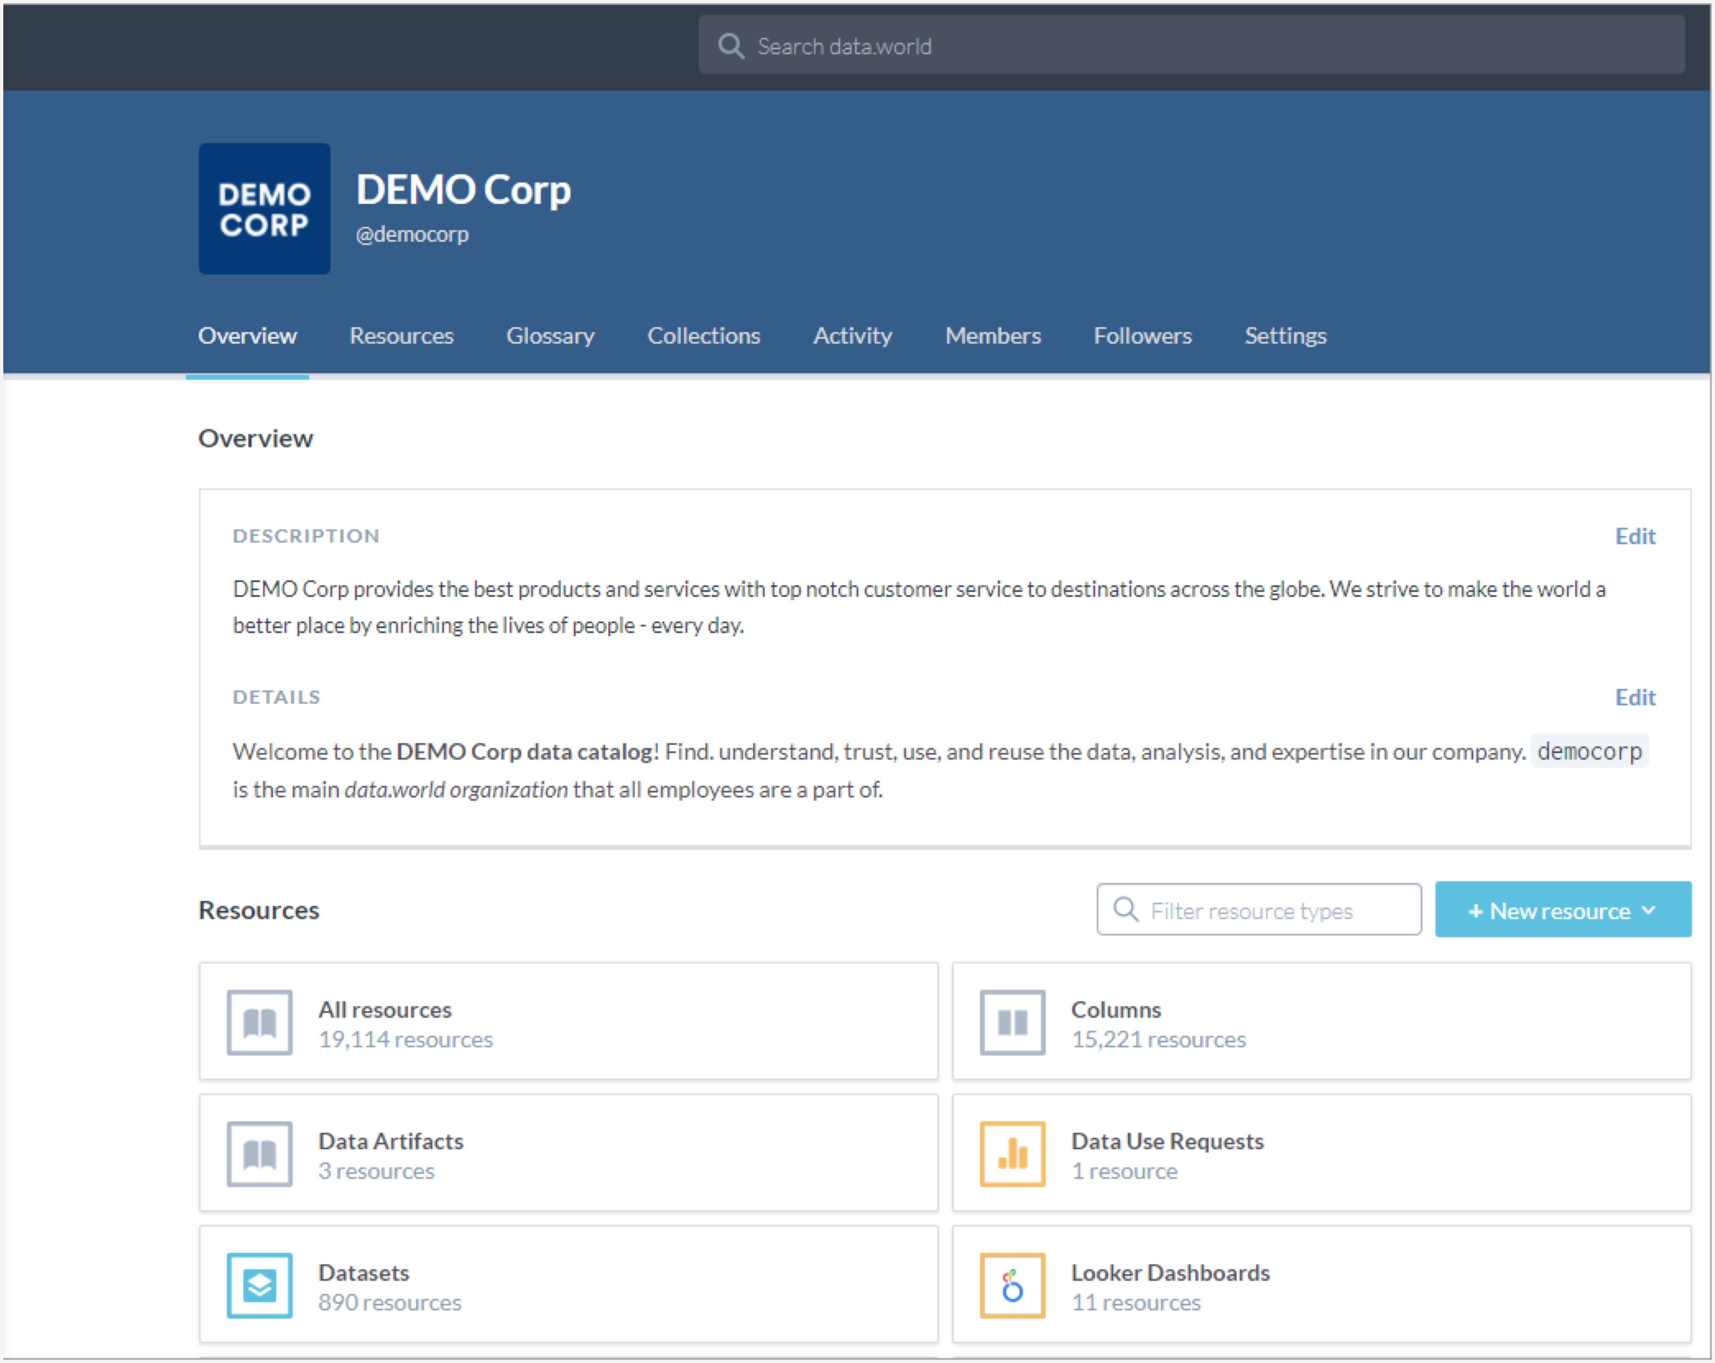Click the Resources section heading

click(259, 910)
